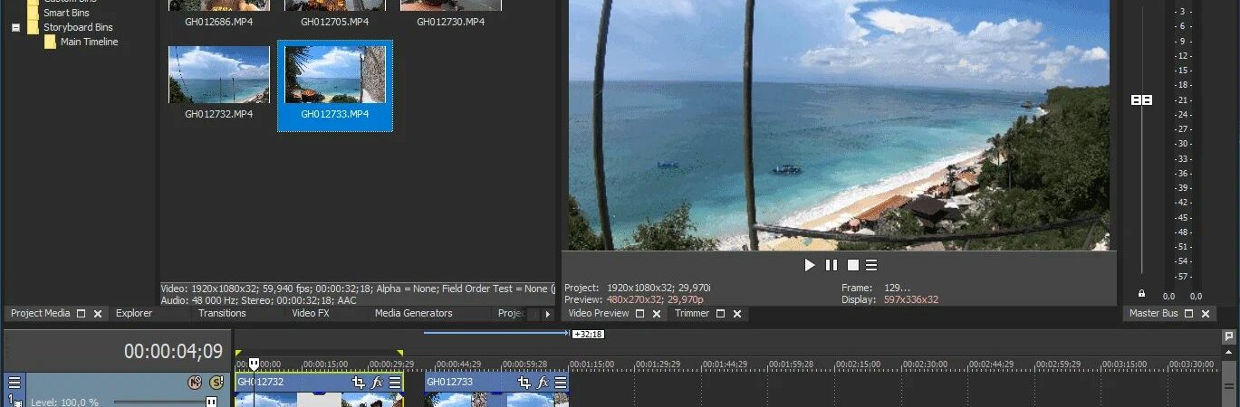Screen dimensions: 1240x407
Task: Toggle the Master Bus fader lock
Action: 1141,294
